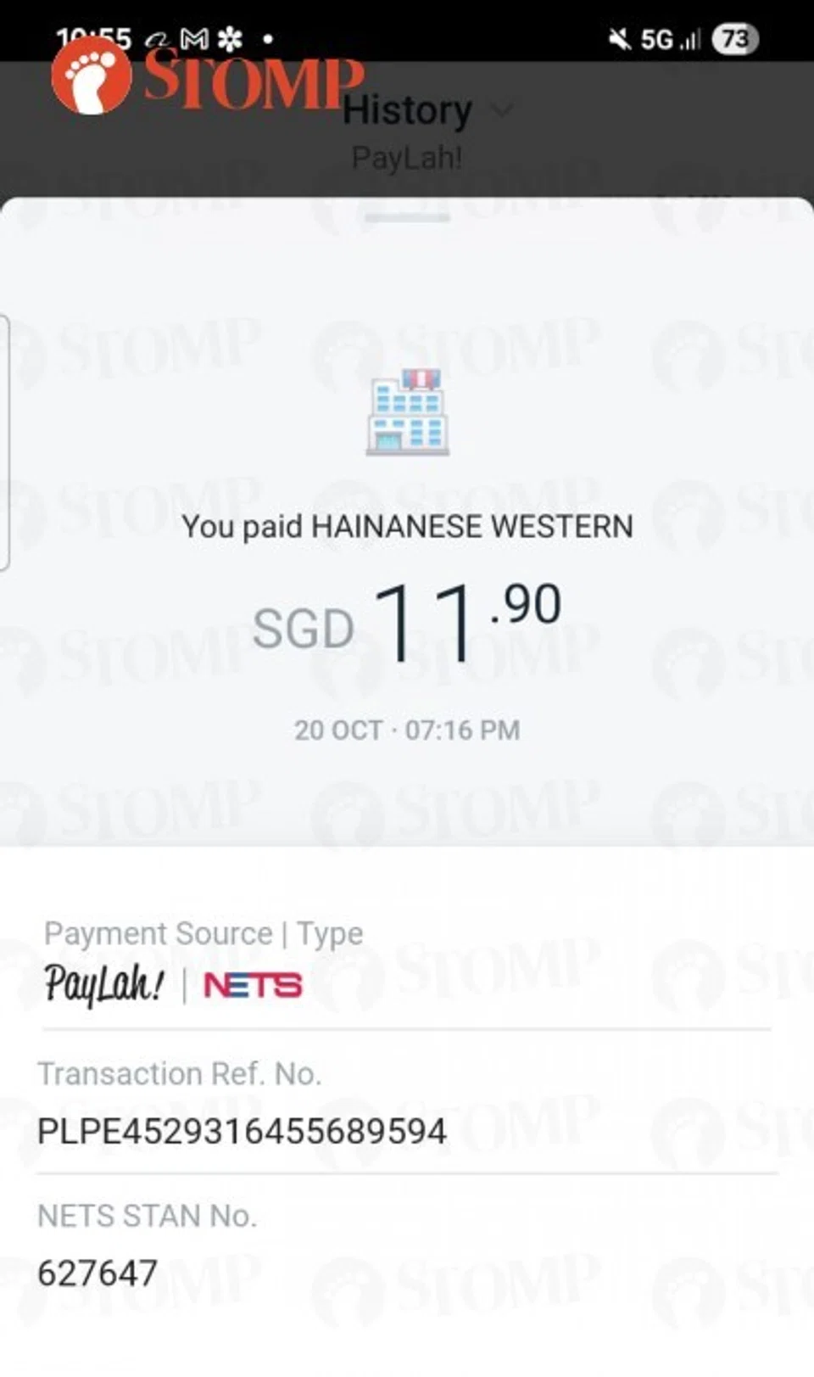Tap the NETS logo

[x=253, y=985]
